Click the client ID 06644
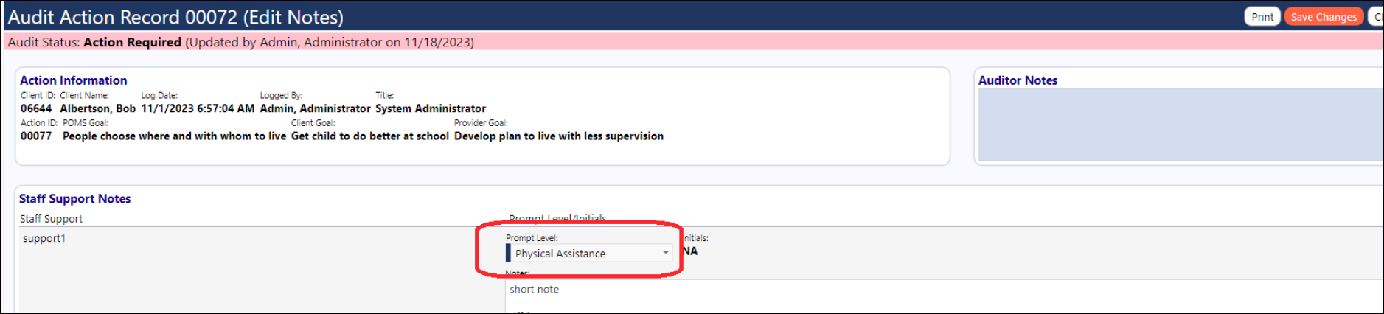Screen dimensions: 1384x314 [x=36, y=108]
